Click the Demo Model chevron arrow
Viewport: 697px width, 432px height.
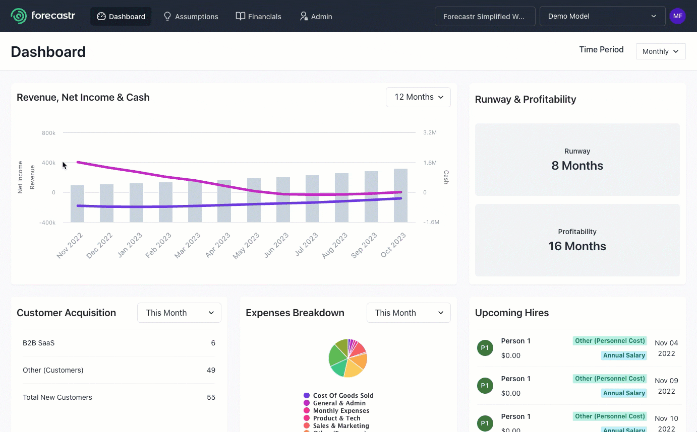pos(654,16)
